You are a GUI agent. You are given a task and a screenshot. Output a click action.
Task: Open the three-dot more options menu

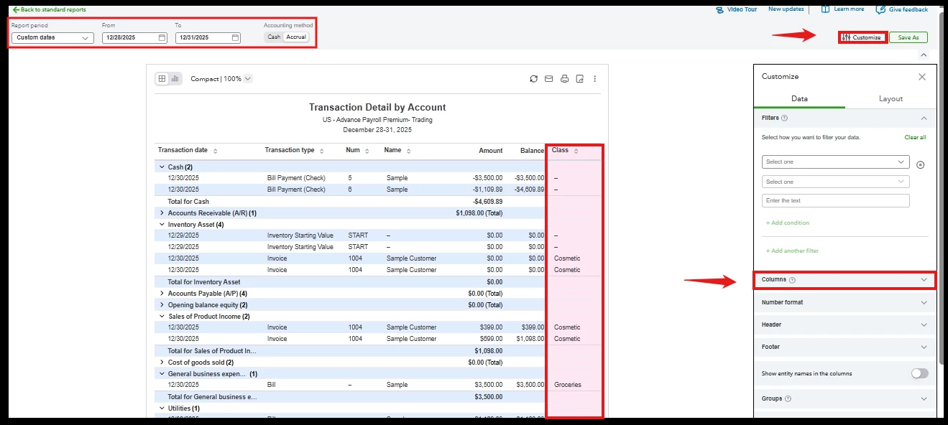coord(594,79)
